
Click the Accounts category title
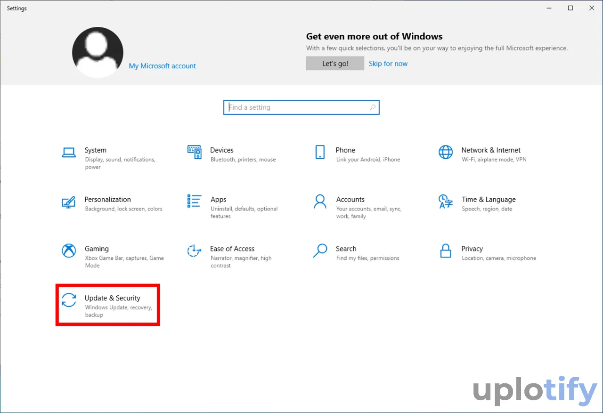[x=350, y=200]
